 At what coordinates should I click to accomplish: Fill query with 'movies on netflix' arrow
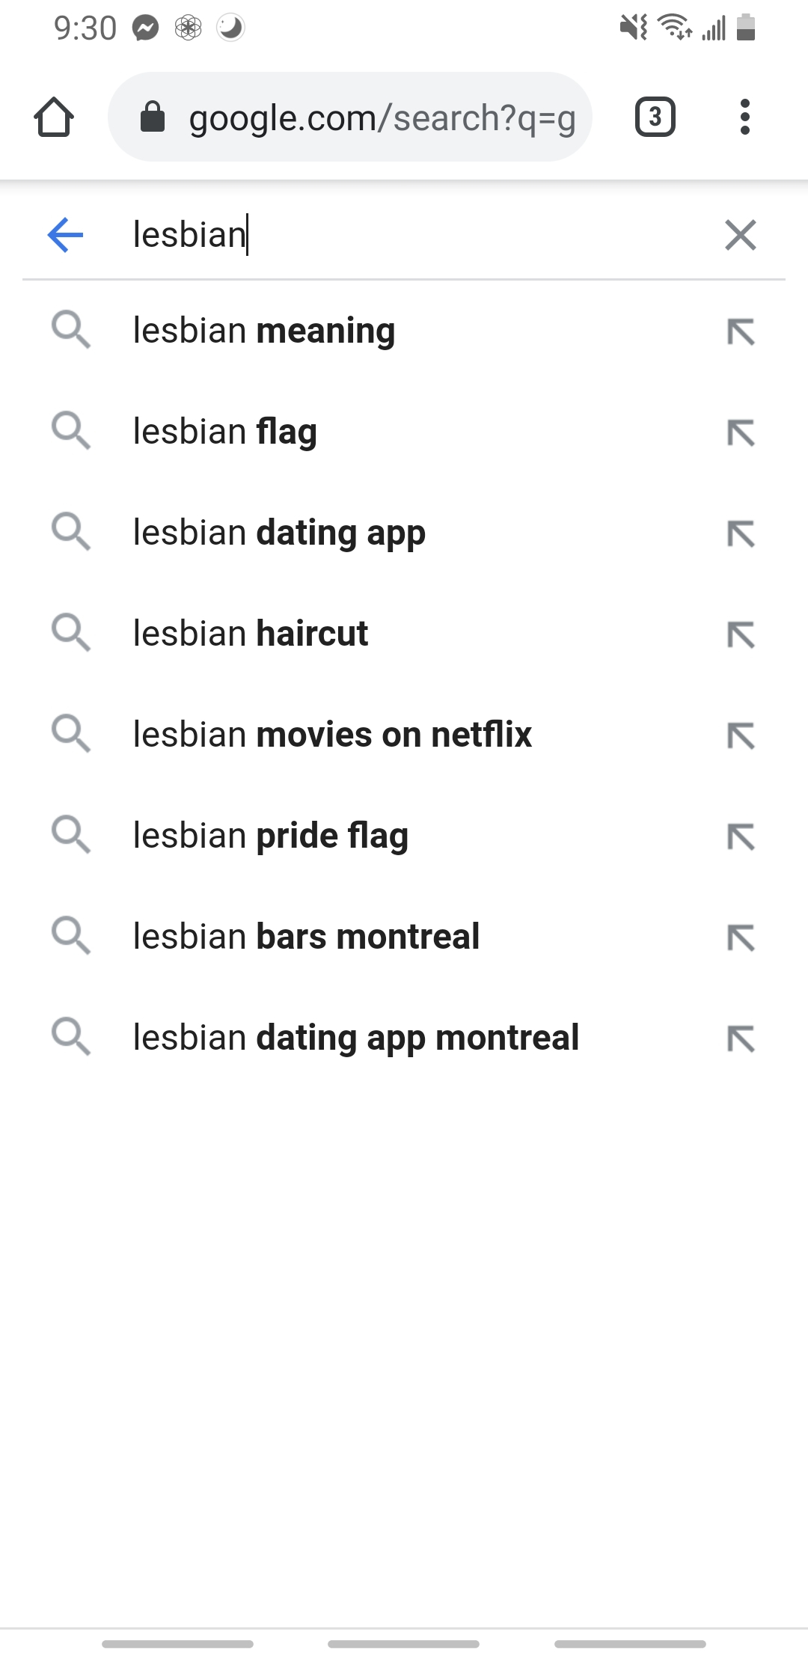pyautogui.click(x=741, y=735)
